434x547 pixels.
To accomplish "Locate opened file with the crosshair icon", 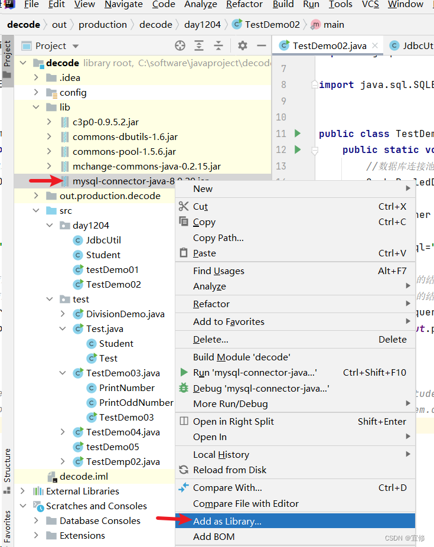I will 180,45.
